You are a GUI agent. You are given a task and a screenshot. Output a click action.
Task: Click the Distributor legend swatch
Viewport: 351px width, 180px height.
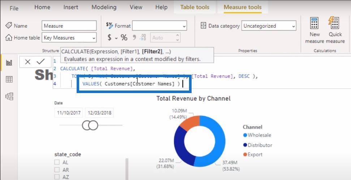click(245, 145)
